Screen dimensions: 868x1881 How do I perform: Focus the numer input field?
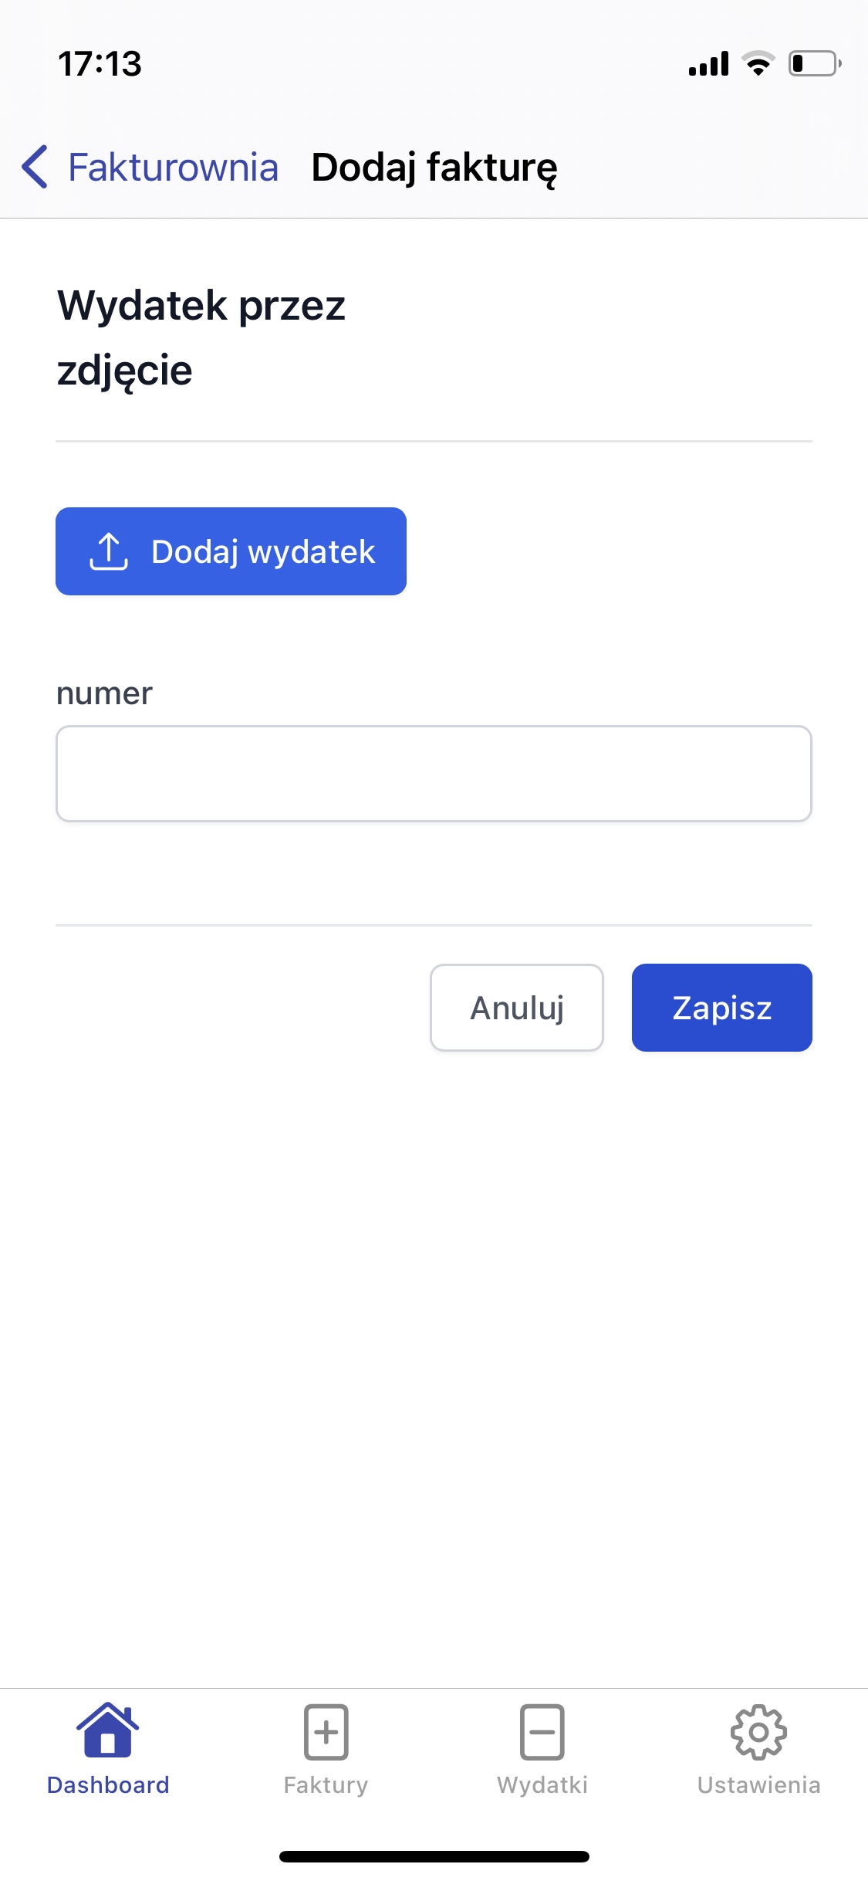(434, 773)
